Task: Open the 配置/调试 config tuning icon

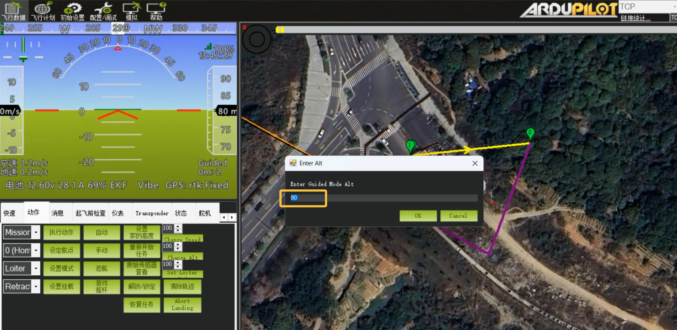Action: (x=103, y=11)
